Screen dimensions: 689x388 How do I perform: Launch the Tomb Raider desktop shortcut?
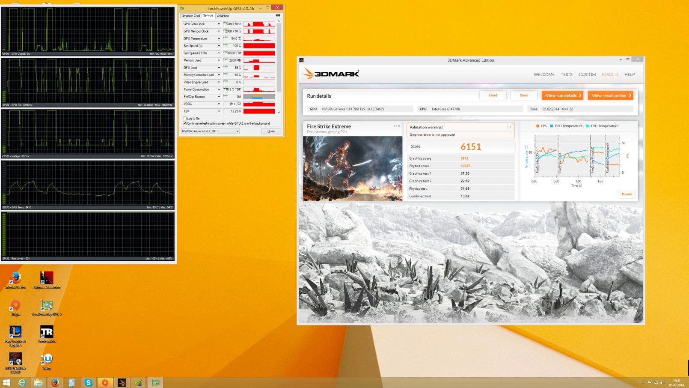pyautogui.click(x=46, y=334)
